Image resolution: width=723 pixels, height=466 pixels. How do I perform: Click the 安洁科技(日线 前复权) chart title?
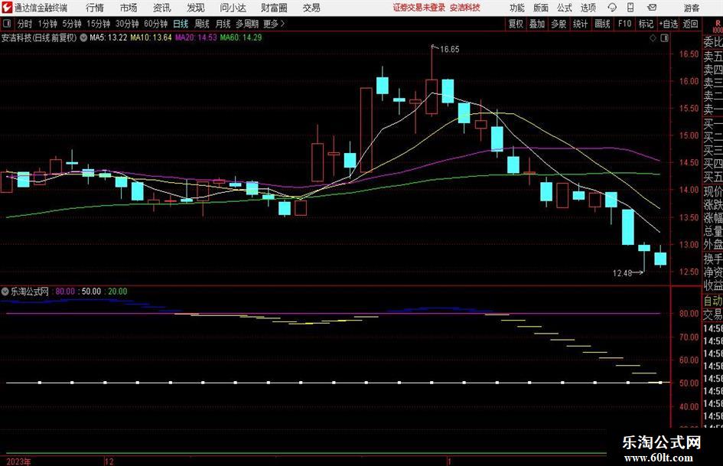pos(39,37)
